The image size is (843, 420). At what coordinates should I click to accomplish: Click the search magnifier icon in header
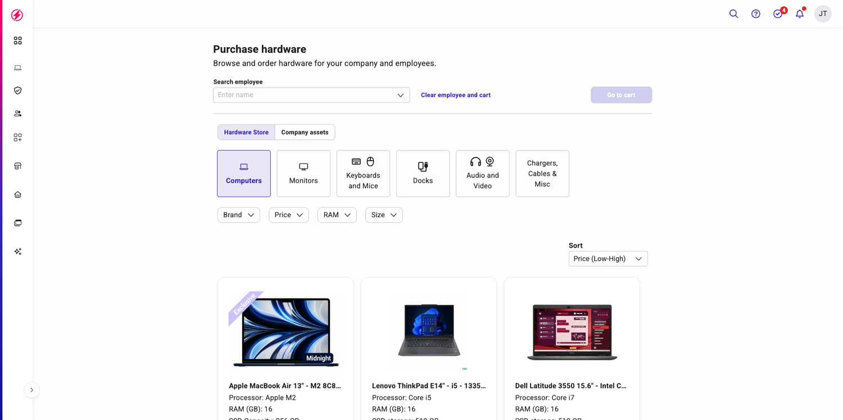pyautogui.click(x=733, y=14)
